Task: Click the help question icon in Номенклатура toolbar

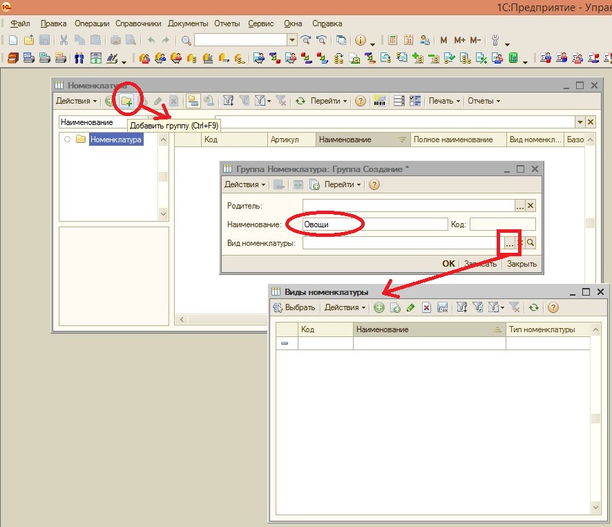Action: 361,101
